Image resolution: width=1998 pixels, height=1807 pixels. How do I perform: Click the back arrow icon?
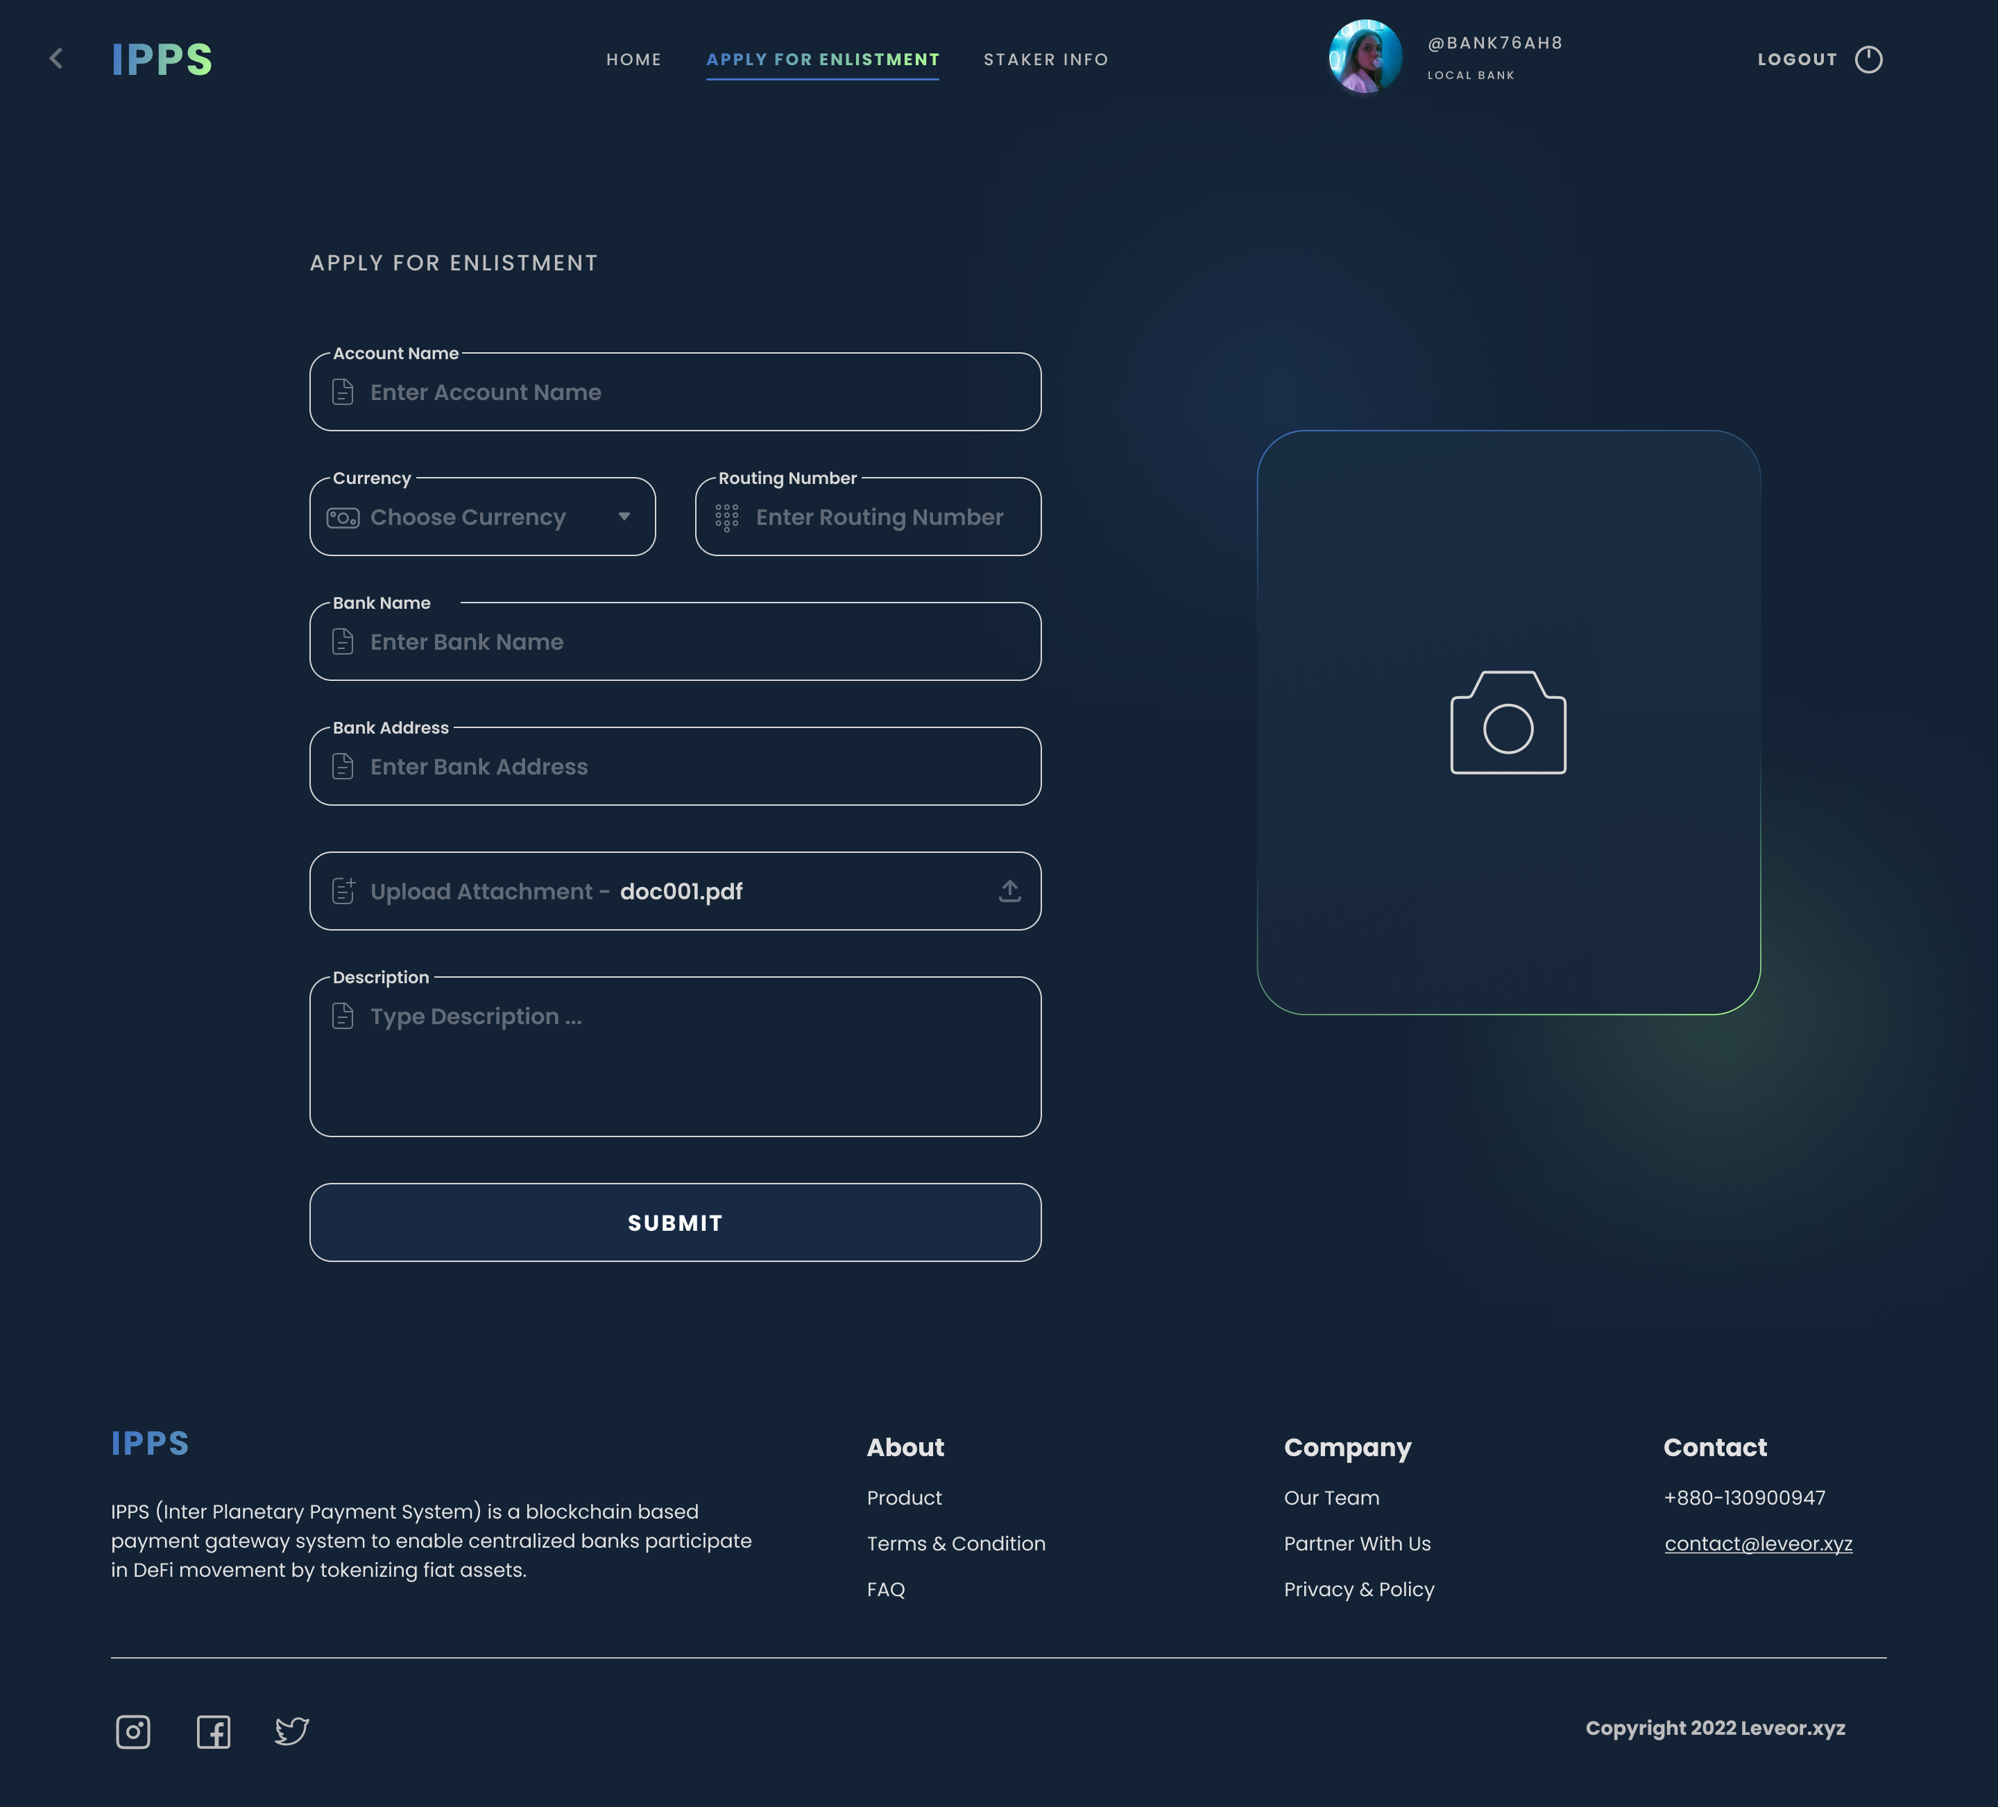[56, 60]
